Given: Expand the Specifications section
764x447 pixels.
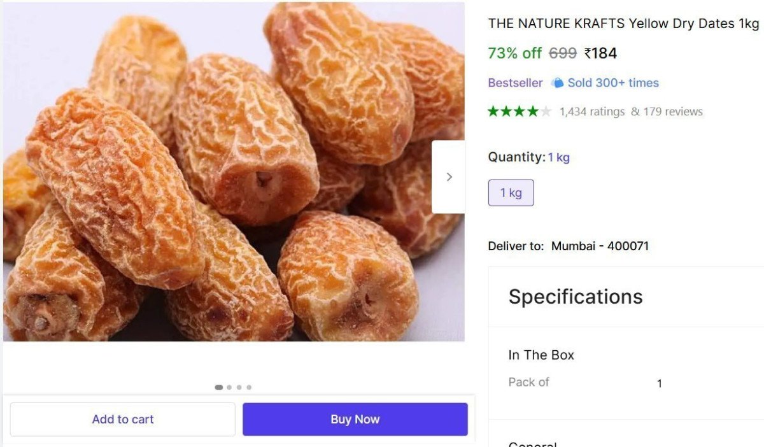Looking at the screenshot, I should point(575,297).
